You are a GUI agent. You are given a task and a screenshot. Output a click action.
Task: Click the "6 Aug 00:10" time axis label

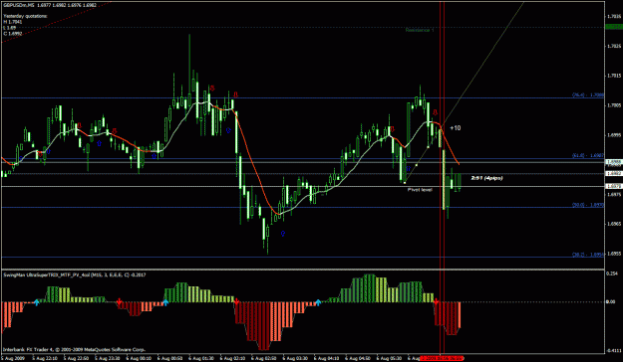tap(140, 358)
